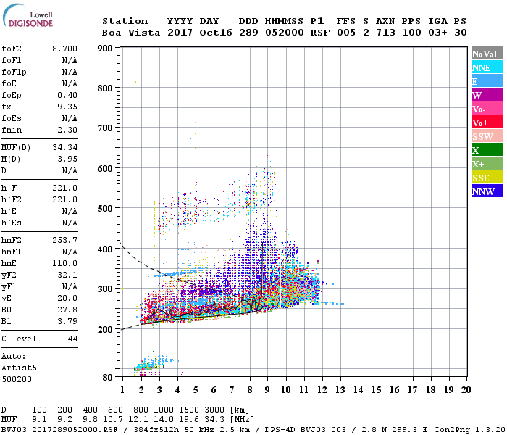Click the Boa Vista station name

click(x=131, y=33)
